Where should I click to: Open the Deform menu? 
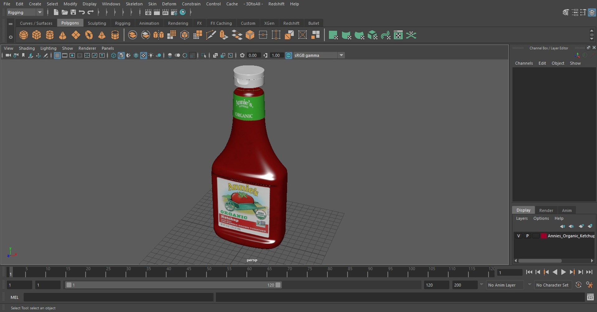point(169,4)
